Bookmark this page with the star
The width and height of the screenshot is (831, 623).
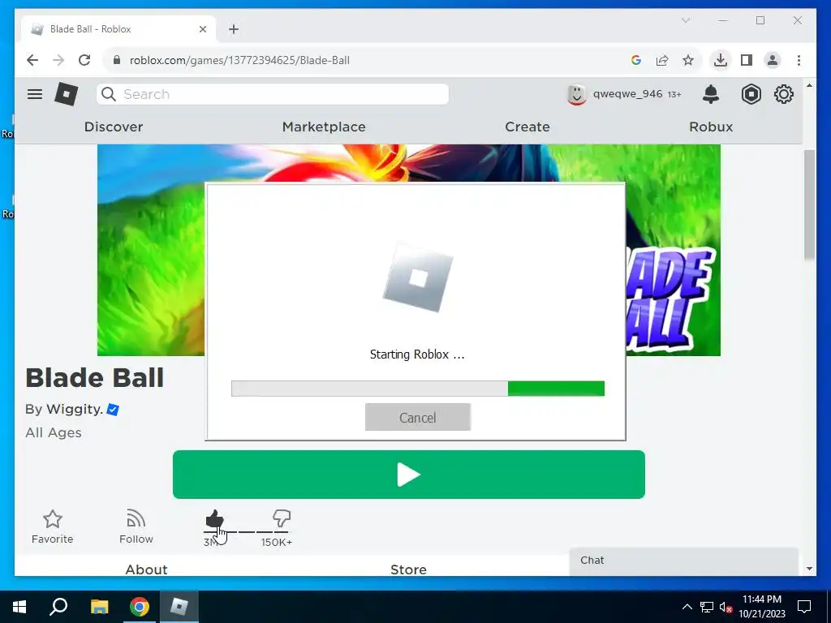pos(688,60)
